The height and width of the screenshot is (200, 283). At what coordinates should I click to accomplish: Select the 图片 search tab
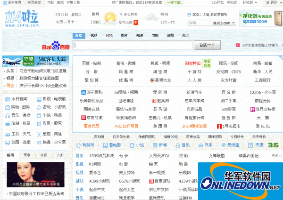point(124,35)
